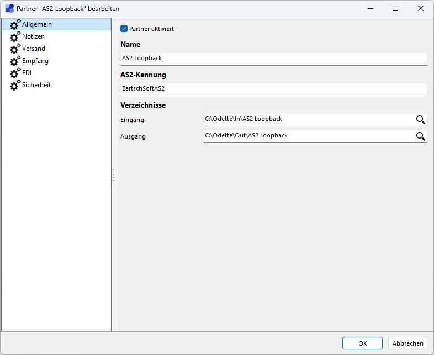Click the Eingang path text field
The image size is (434, 355).
click(x=306, y=119)
